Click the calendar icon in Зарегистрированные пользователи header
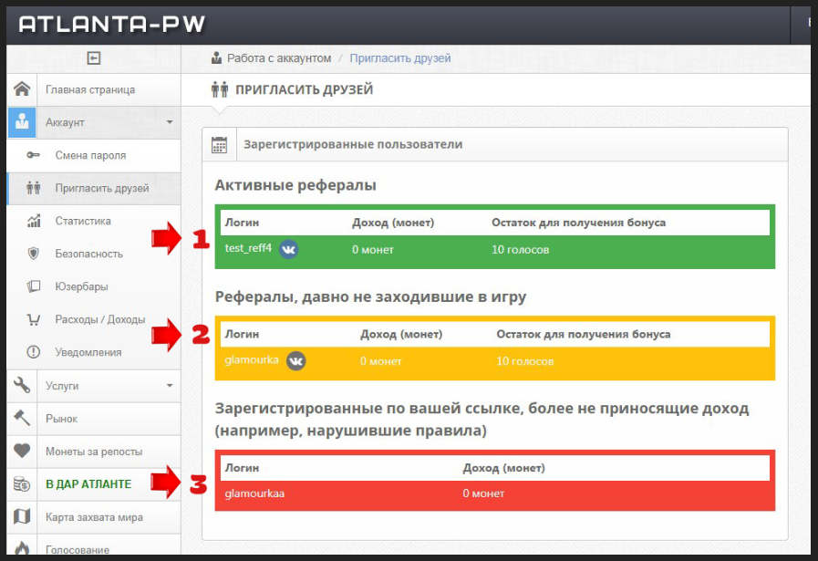 click(219, 144)
